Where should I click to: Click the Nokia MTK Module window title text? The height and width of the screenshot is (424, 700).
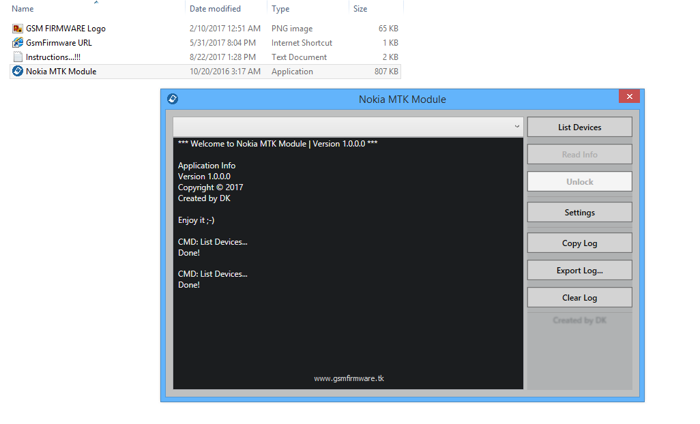(403, 99)
